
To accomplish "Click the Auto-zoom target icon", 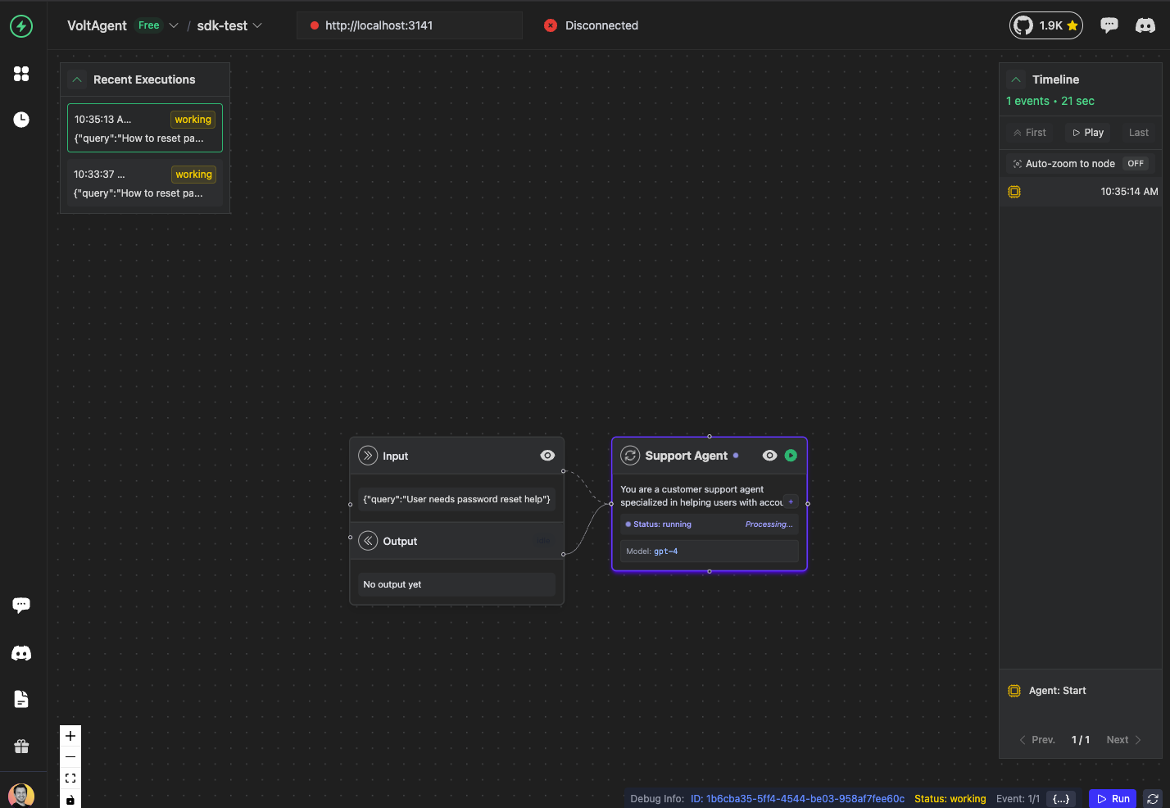I will tap(1018, 164).
